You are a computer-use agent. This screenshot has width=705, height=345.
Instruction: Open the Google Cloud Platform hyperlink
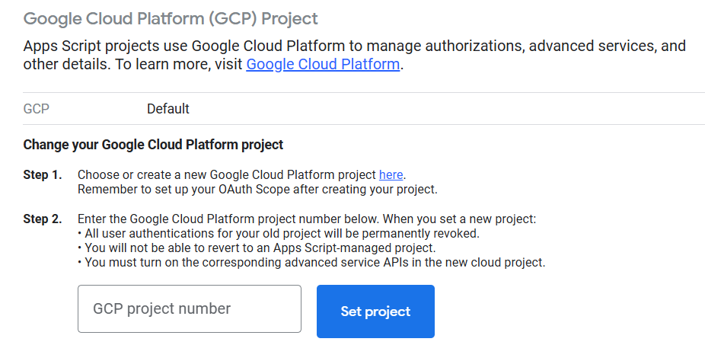[x=323, y=64]
